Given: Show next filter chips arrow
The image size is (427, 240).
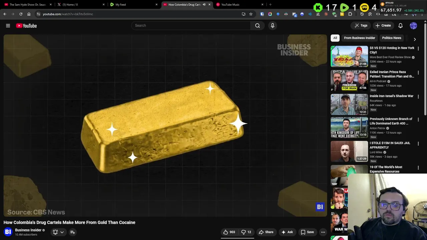Looking at the screenshot, I should [x=415, y=39].
